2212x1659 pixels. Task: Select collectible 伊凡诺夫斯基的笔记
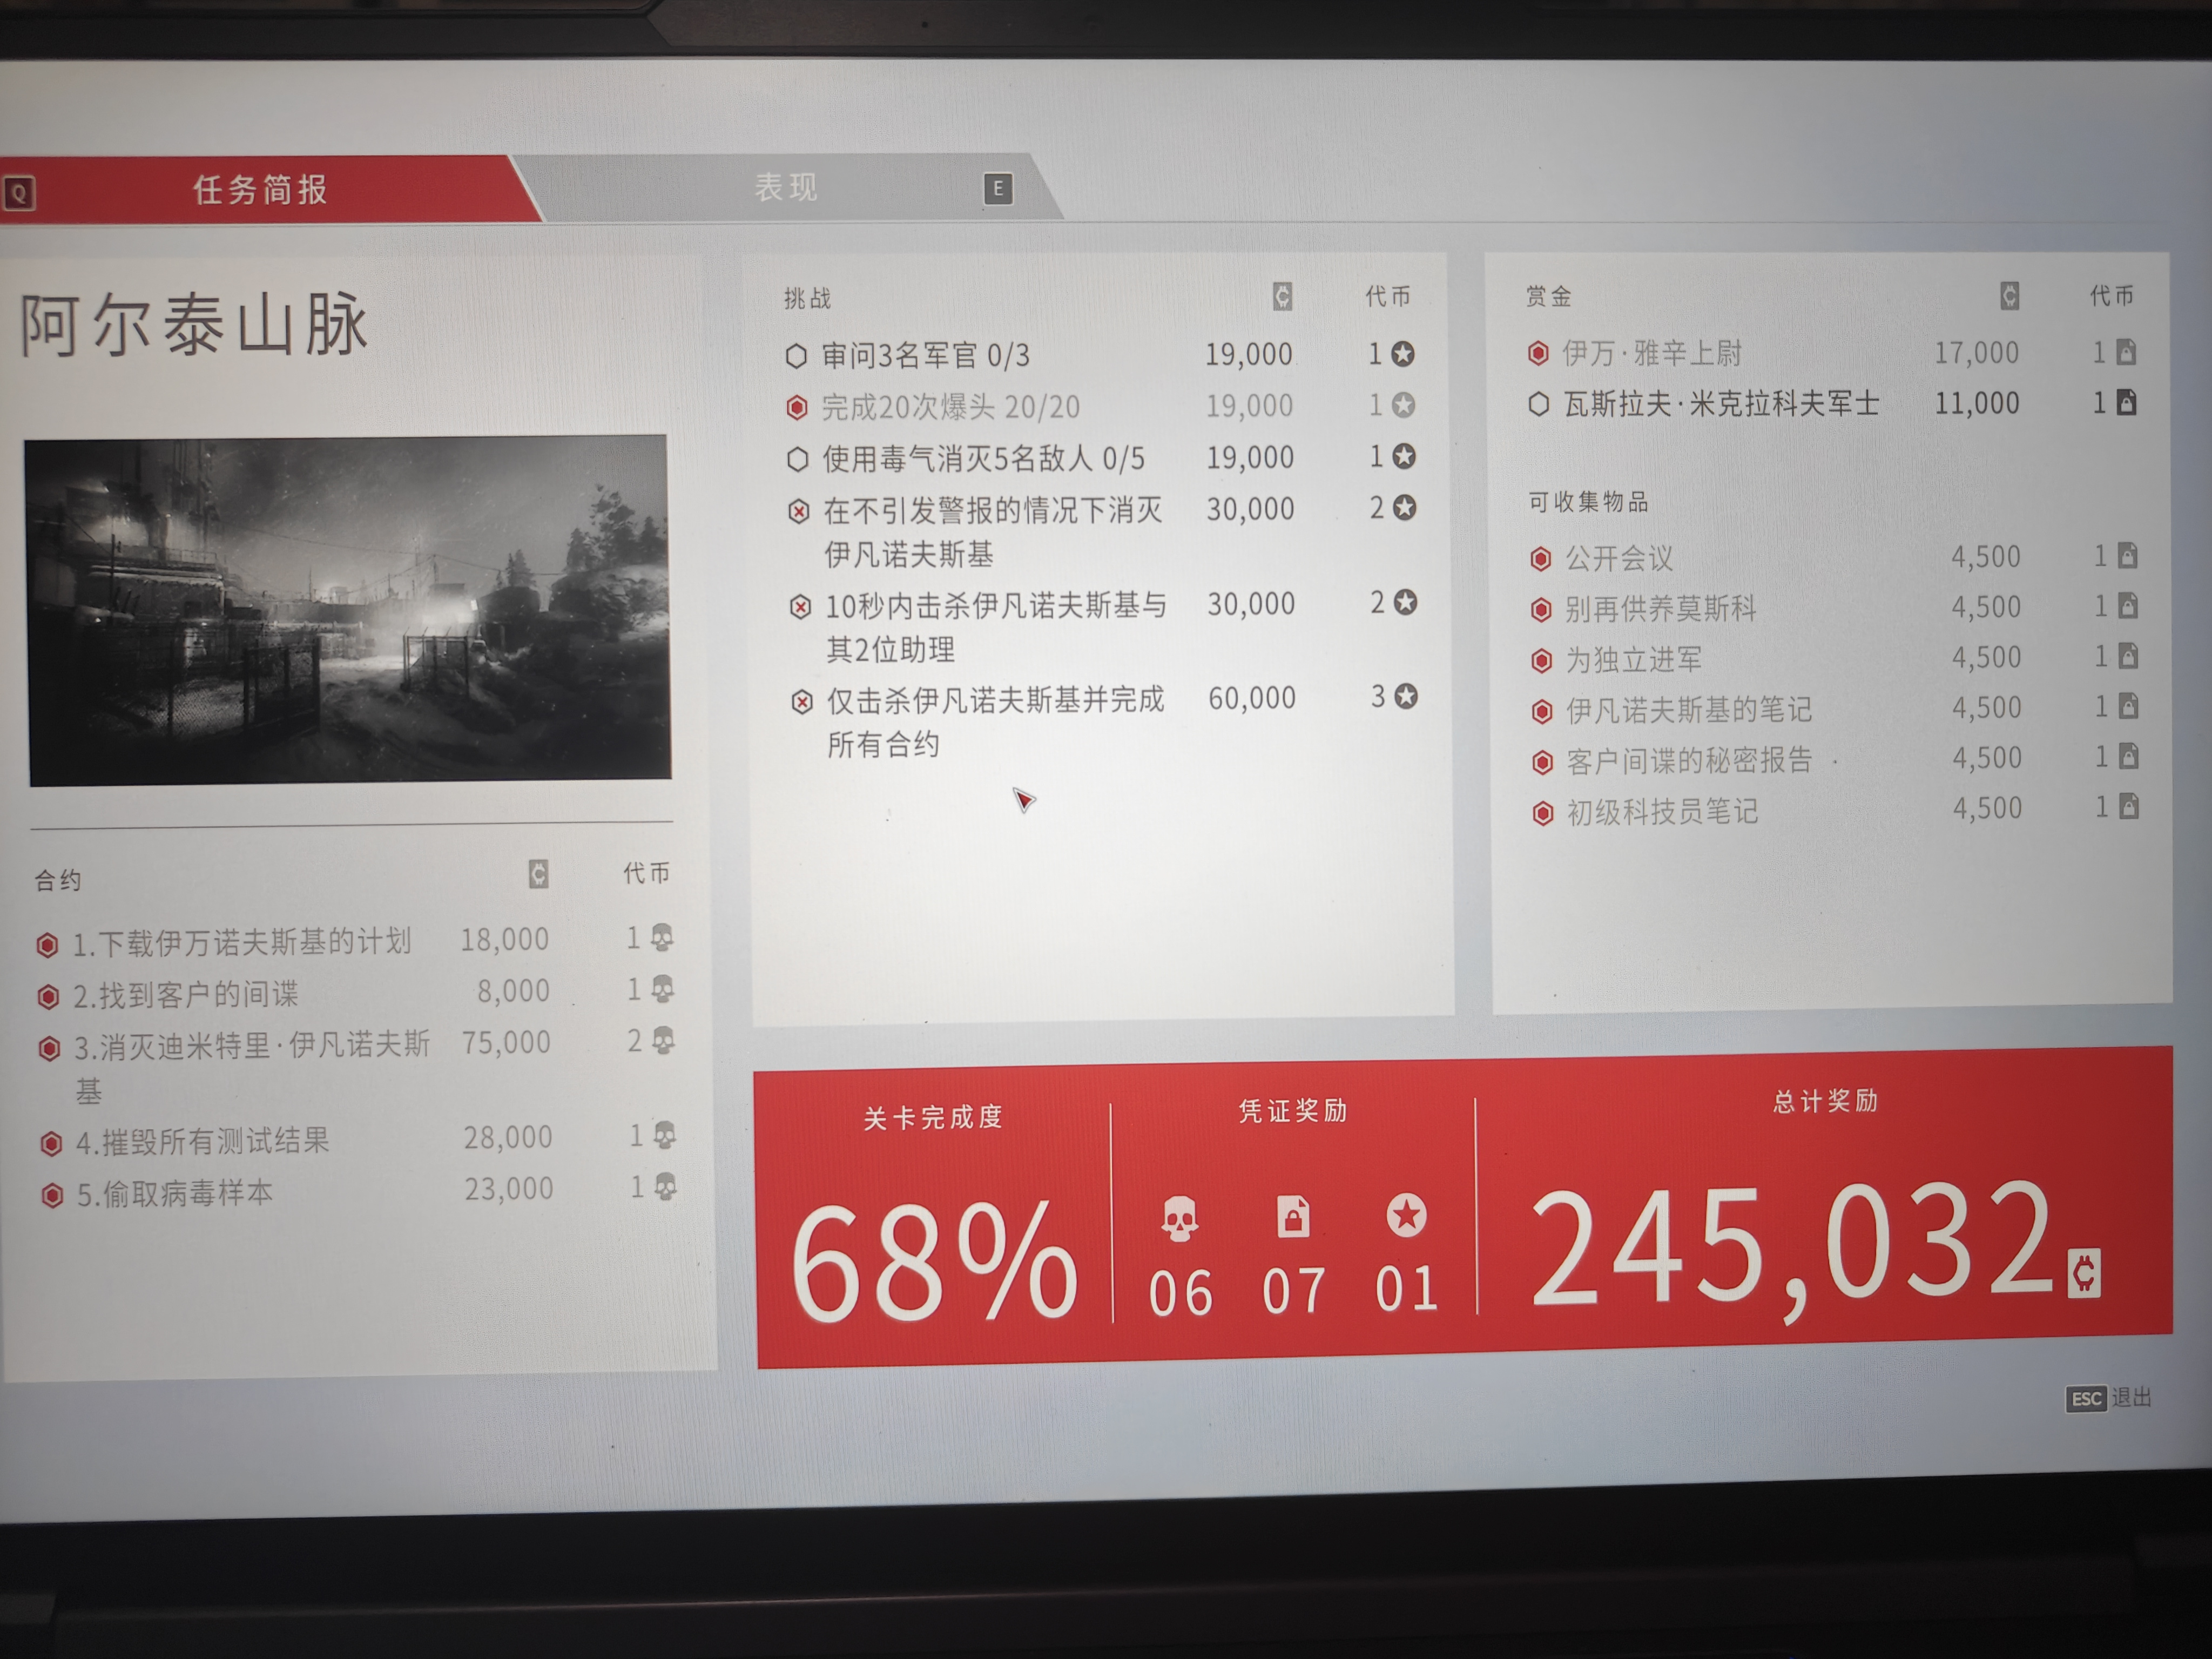pyautogui.click(x=1836, y=709)
